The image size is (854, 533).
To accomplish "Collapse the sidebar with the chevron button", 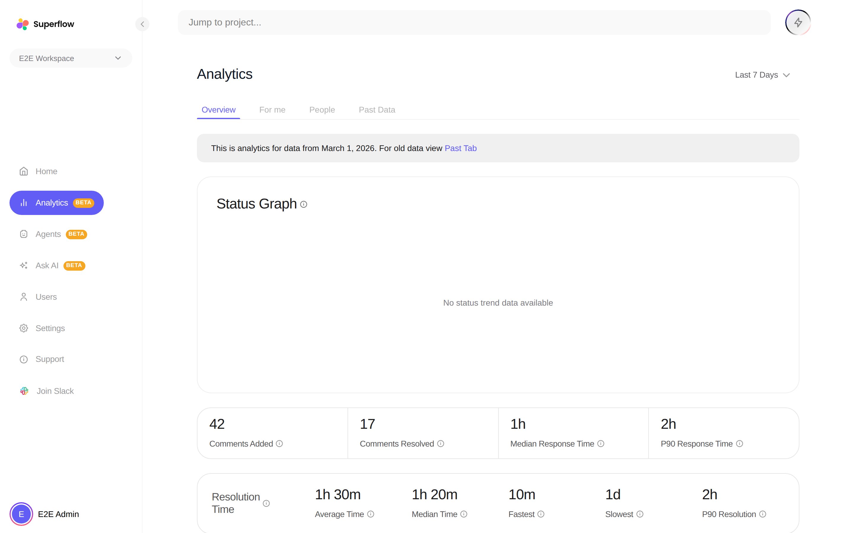I will pos(142,24).
